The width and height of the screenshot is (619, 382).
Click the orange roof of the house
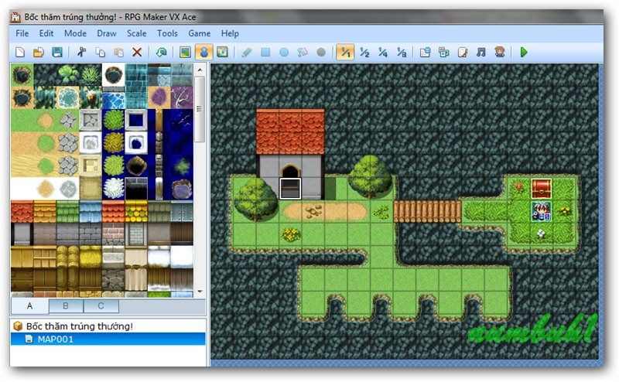[291, 131]
